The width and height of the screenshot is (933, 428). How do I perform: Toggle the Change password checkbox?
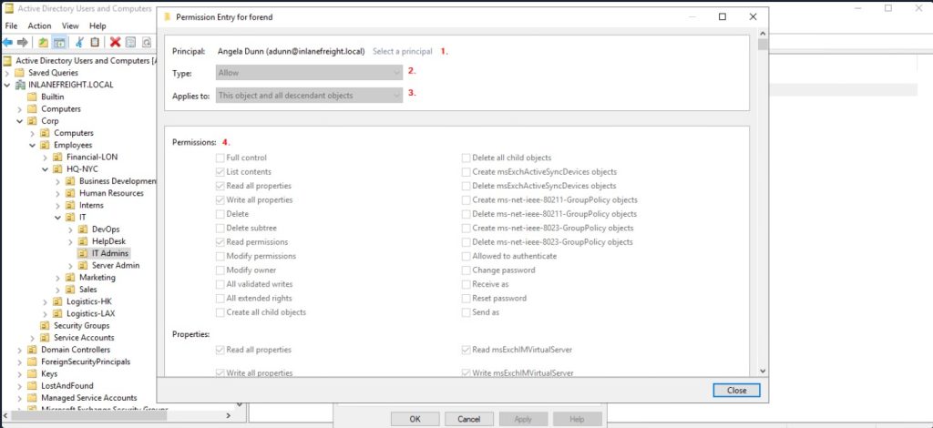466,270
